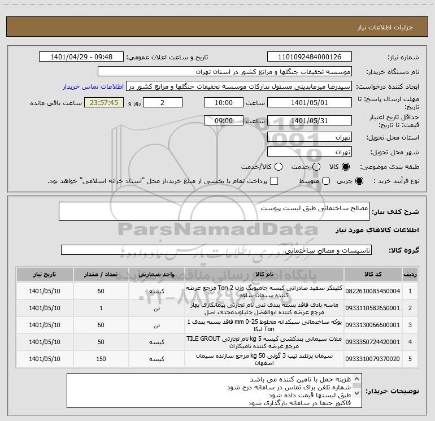This screenshot has height=421, width=435.
Task: Click product code 0933310079370020
Action: 373,359
